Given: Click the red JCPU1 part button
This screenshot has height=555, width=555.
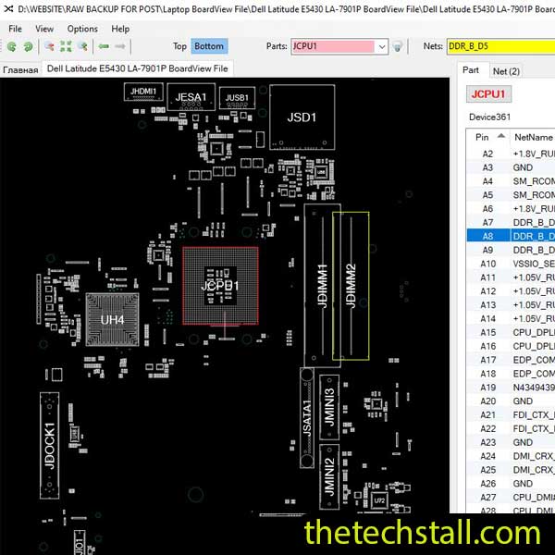Looking at the screenshot, I should point(488,94).
